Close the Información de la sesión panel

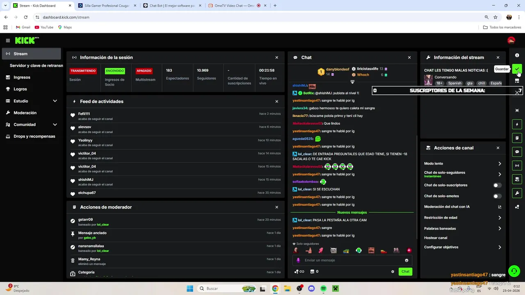[x=277, y=58]
